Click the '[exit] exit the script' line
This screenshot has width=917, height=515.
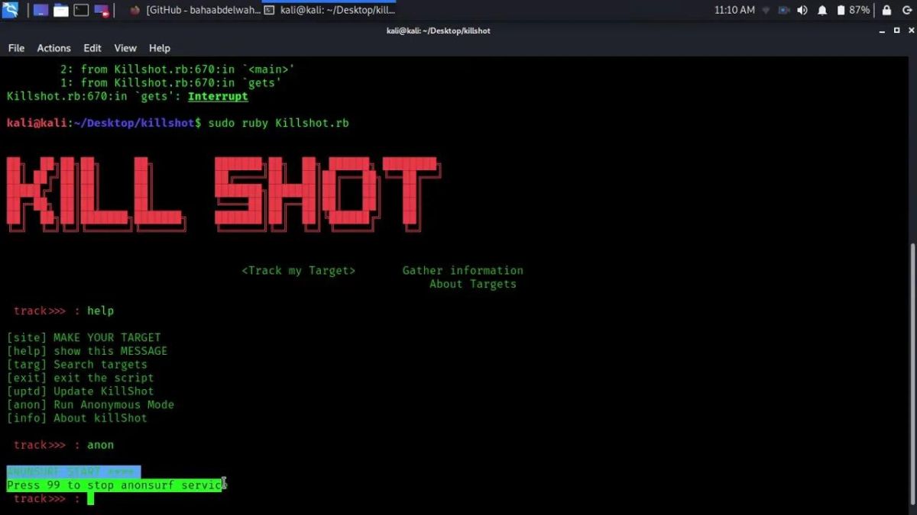tap(80, 378)
